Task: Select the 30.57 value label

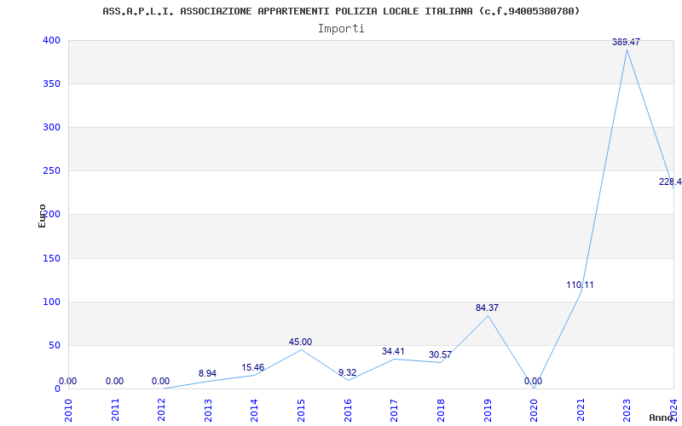Action: [440, 354]
